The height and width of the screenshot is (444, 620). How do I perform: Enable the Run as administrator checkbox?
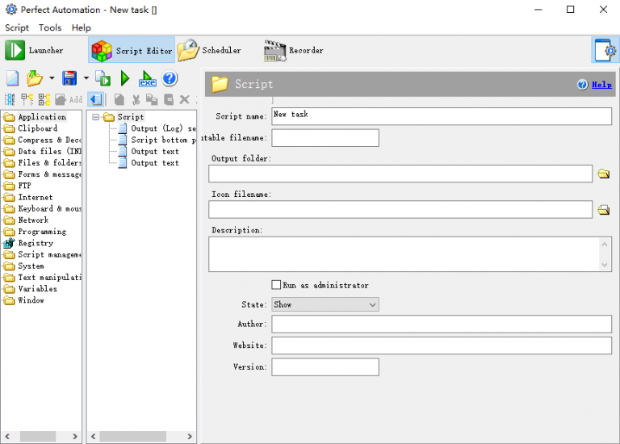click(x=276, y=285)
